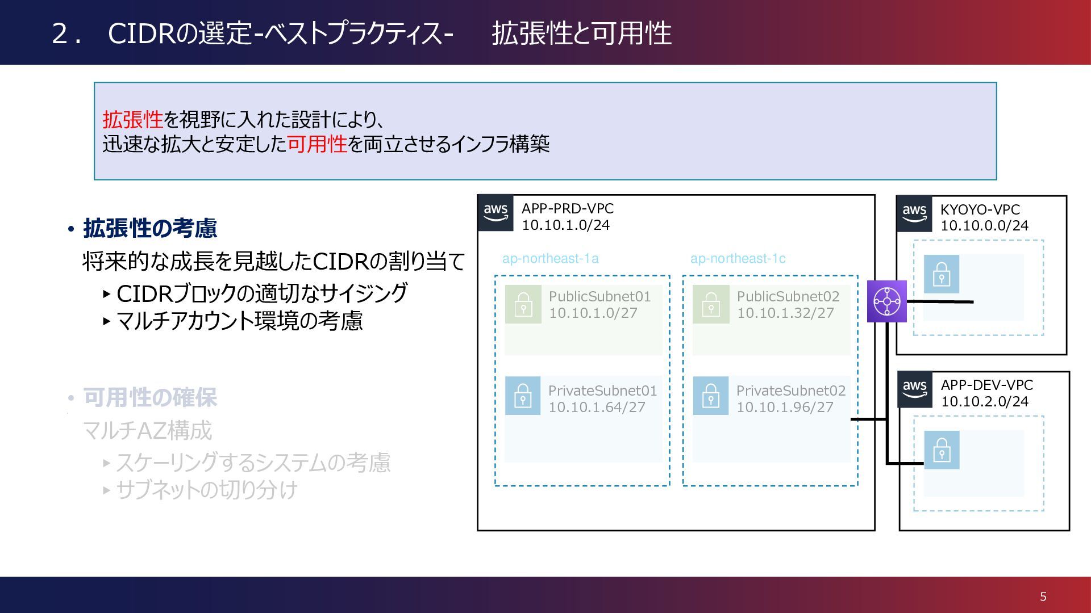Click the page number 5

coord(1043,597)
